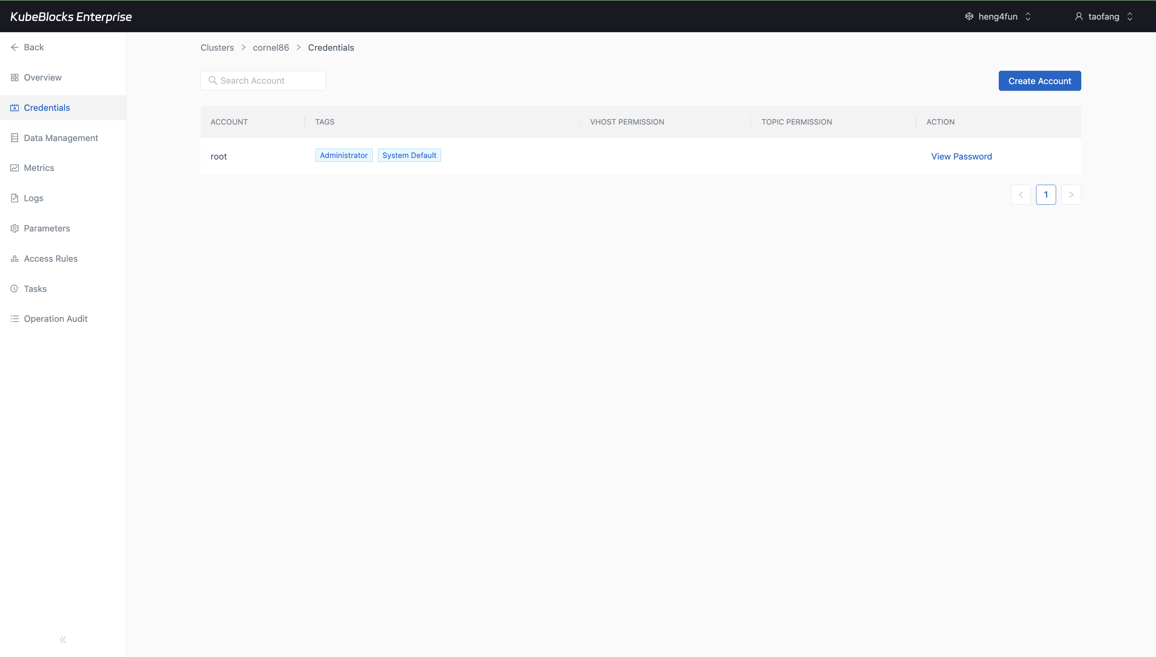Click the ACCOUNT column header
Screen dimensions: 1156x657
click(229, 122)
